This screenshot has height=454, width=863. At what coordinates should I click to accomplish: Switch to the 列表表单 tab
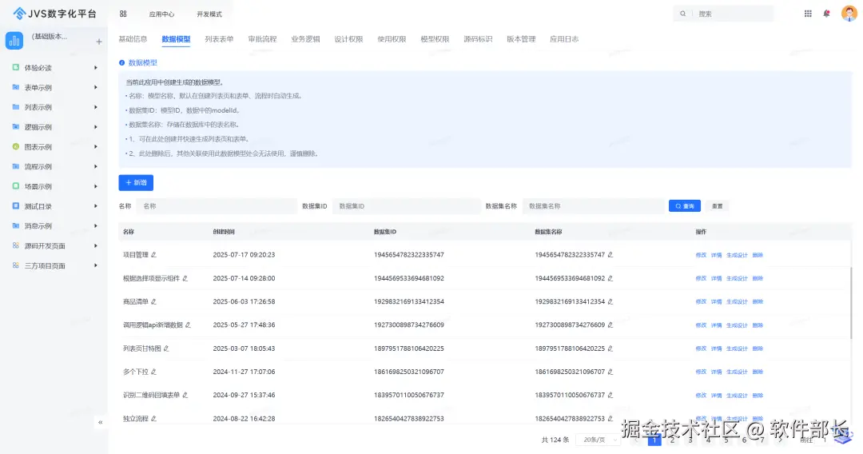tap(219, 39)
